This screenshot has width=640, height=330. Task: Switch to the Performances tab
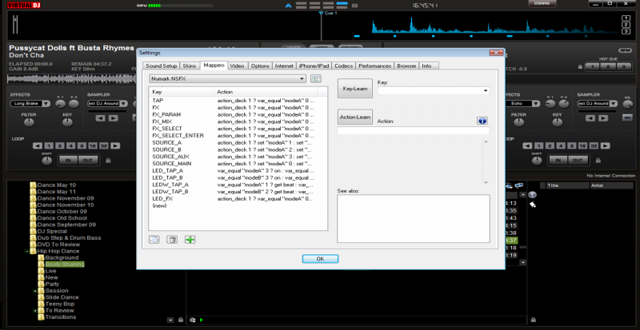pos(375,66)
